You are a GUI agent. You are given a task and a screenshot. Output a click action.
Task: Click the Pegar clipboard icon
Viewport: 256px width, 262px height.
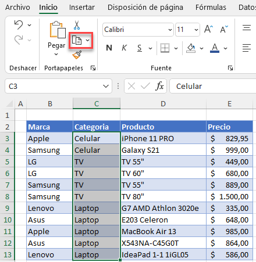coord(58,30)
